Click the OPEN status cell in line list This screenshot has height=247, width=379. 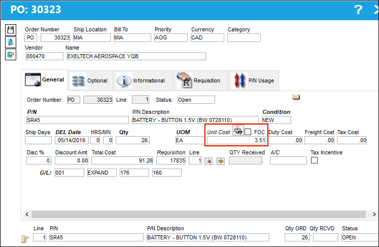pos(360,237)
